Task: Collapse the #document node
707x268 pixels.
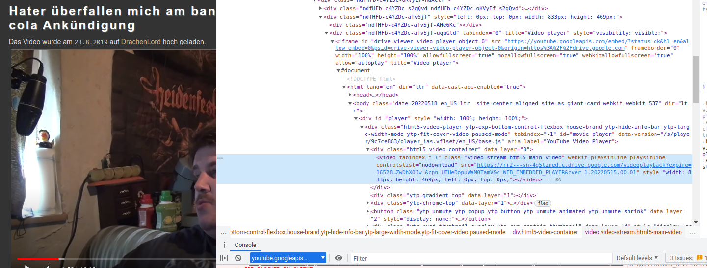Action: click(338, 71)
